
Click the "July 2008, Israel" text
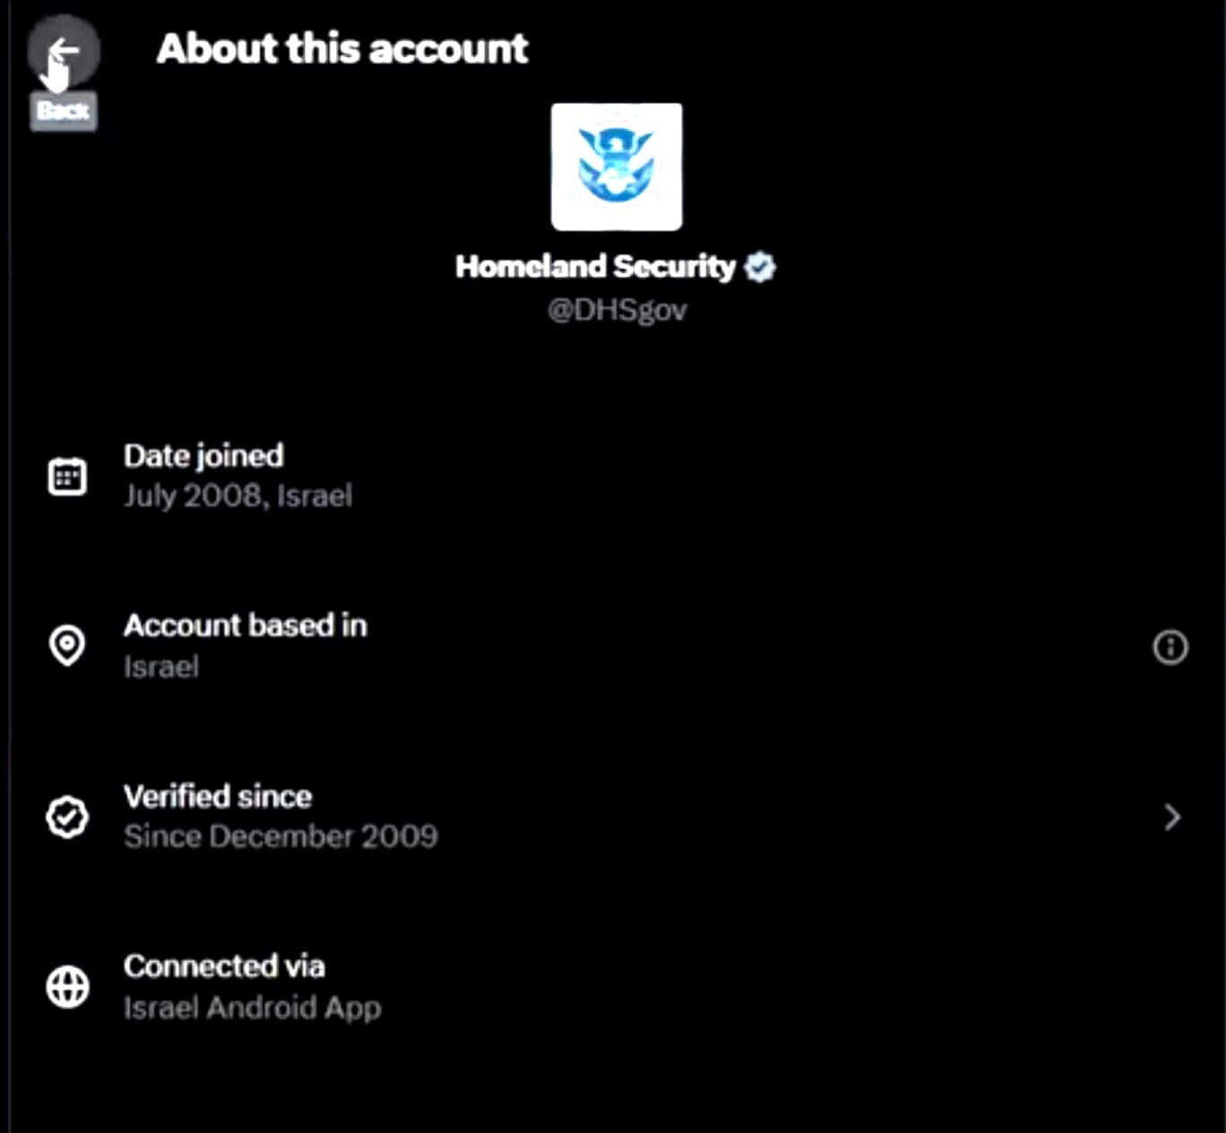tap(237, 496)
